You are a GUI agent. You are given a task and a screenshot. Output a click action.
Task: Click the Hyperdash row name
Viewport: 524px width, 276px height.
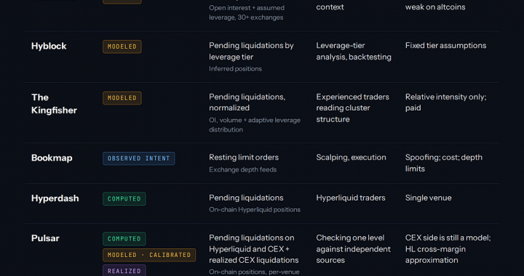tap(55, 198)
